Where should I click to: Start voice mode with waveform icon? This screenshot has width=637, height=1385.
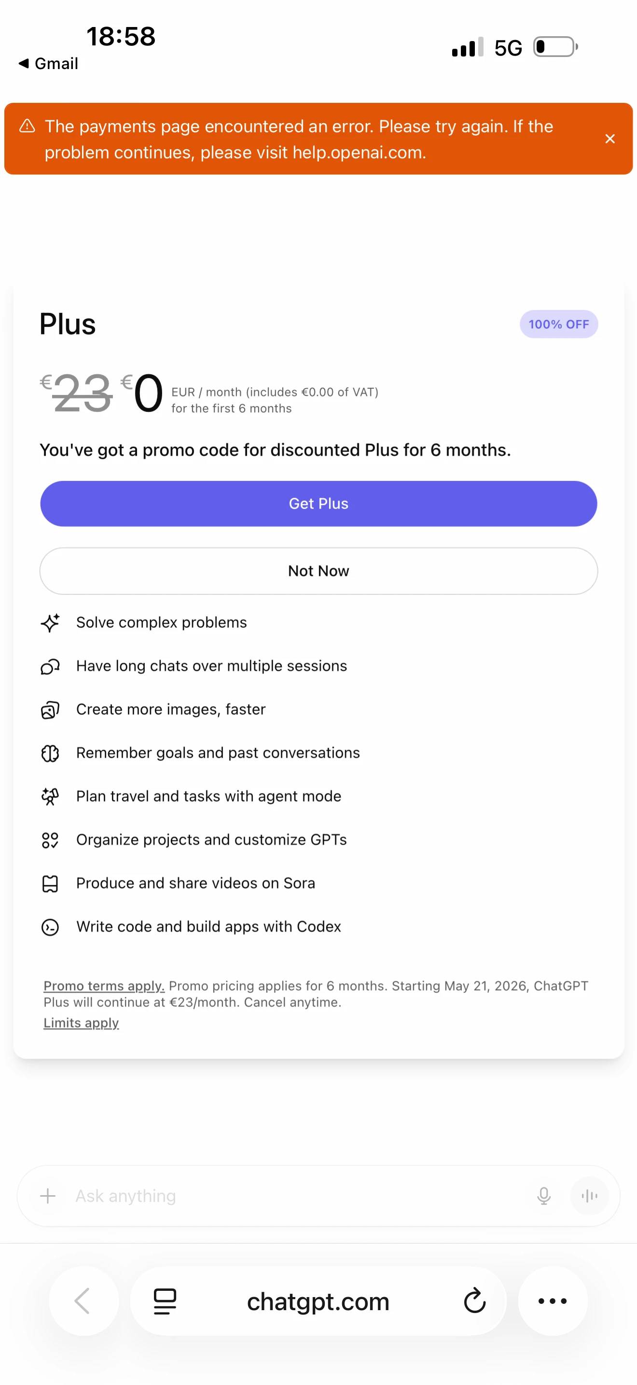(x=589, y=1196)
